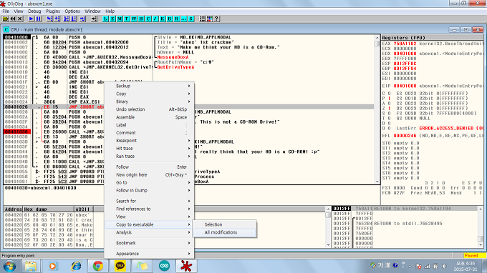Click the Restart program rewind icon
Image resolution: width=487 pixels, height=273 pixels.
13,19
